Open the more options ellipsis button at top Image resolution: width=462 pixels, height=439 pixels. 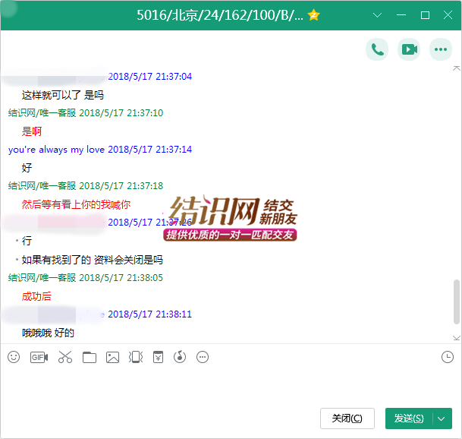(x=441, y=49)
